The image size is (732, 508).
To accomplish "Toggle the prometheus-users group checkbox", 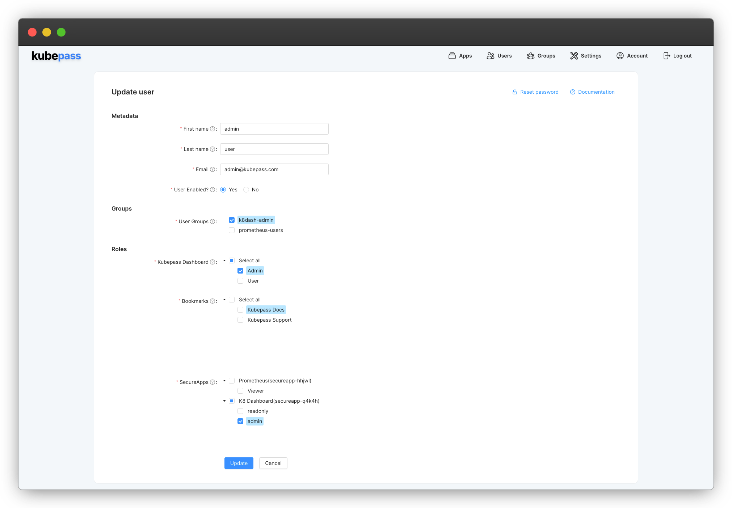I will [x=232, y=230].
